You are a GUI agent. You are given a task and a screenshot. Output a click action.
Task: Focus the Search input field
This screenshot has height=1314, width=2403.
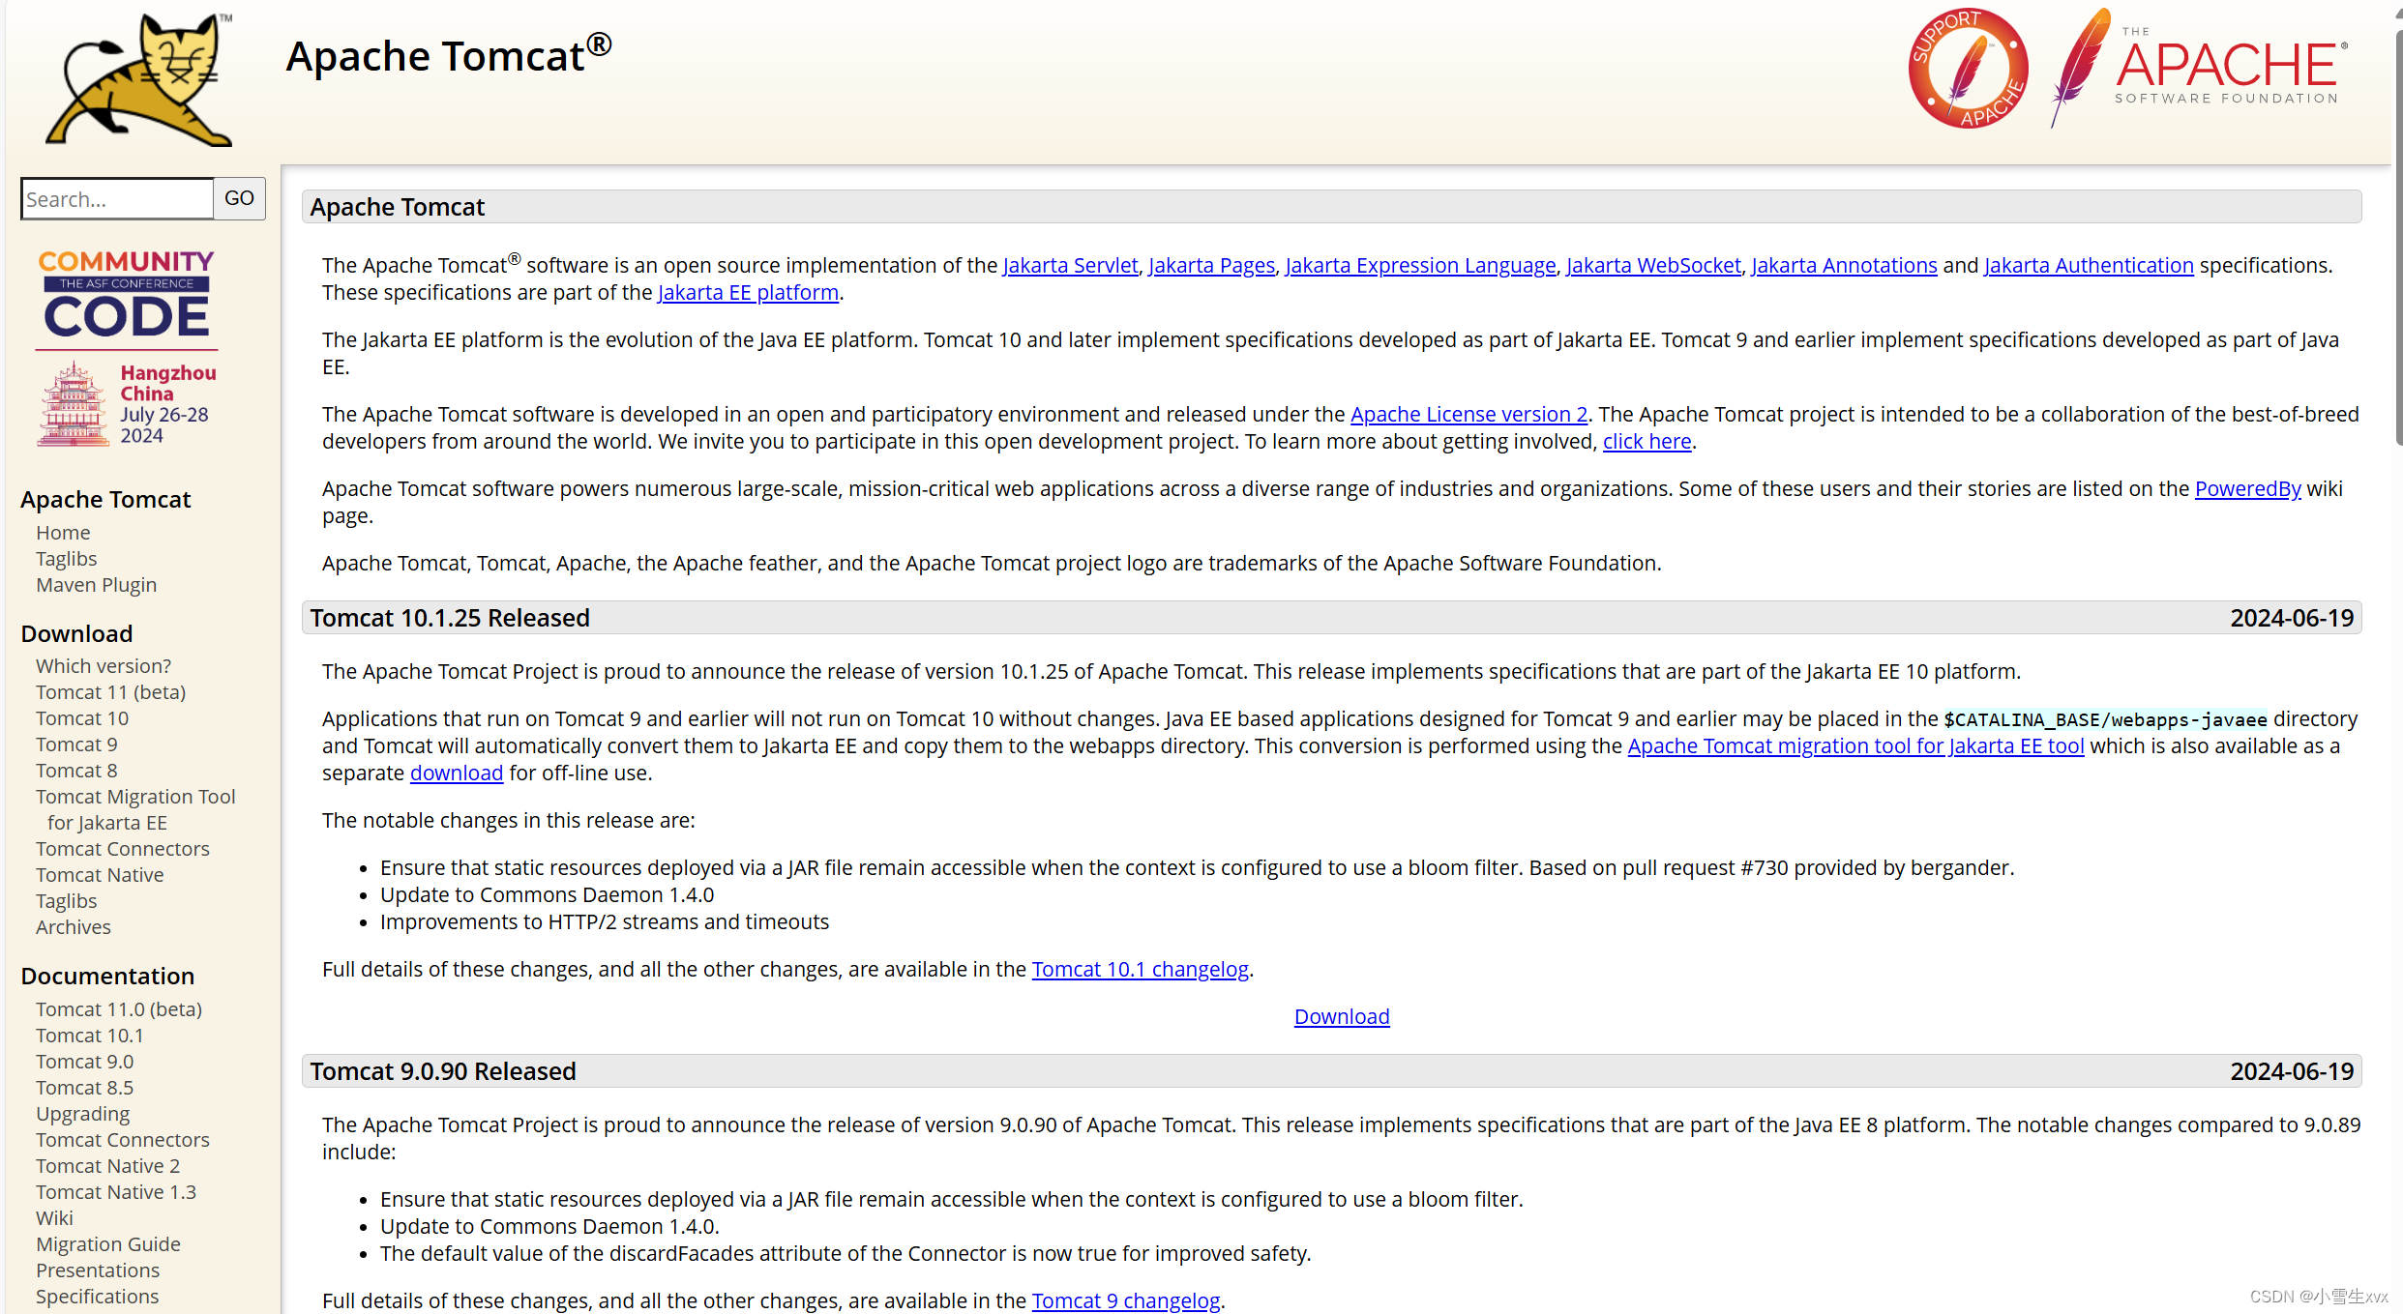(x=117, y=199)
